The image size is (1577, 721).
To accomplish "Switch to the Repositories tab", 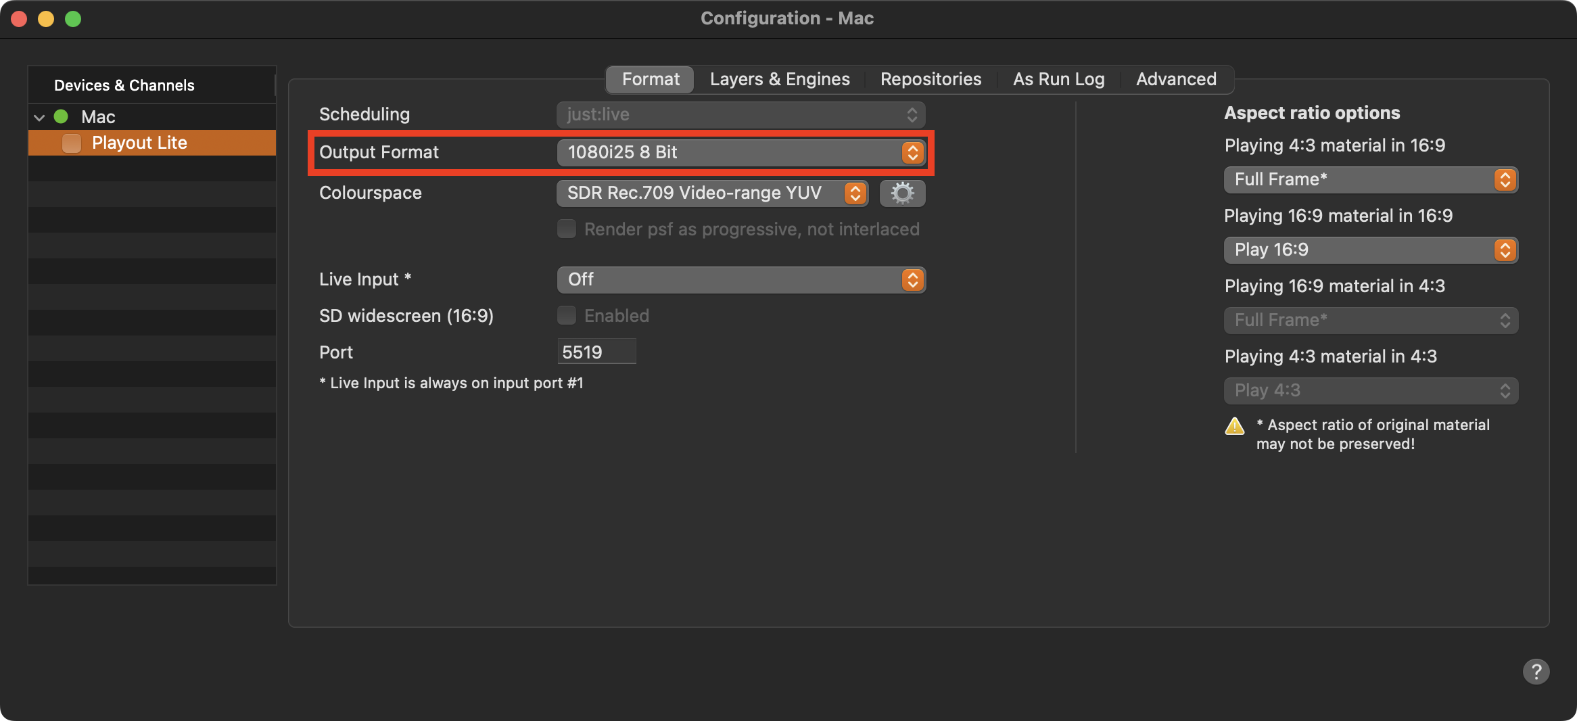I will [x=931, y=79].
